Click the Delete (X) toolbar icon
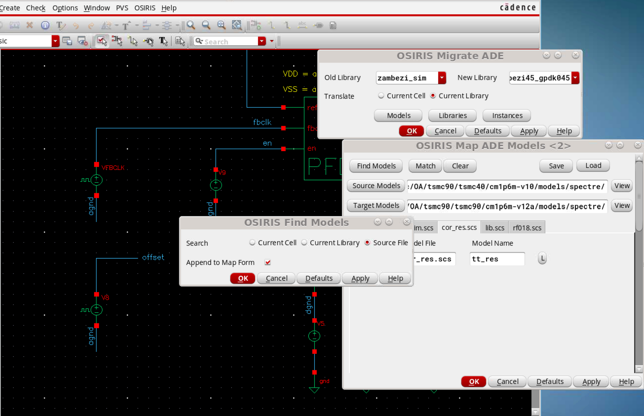Image resolution: width=644 pixels, height=416 pixels. pyautogui.click(x=30, y=25)
